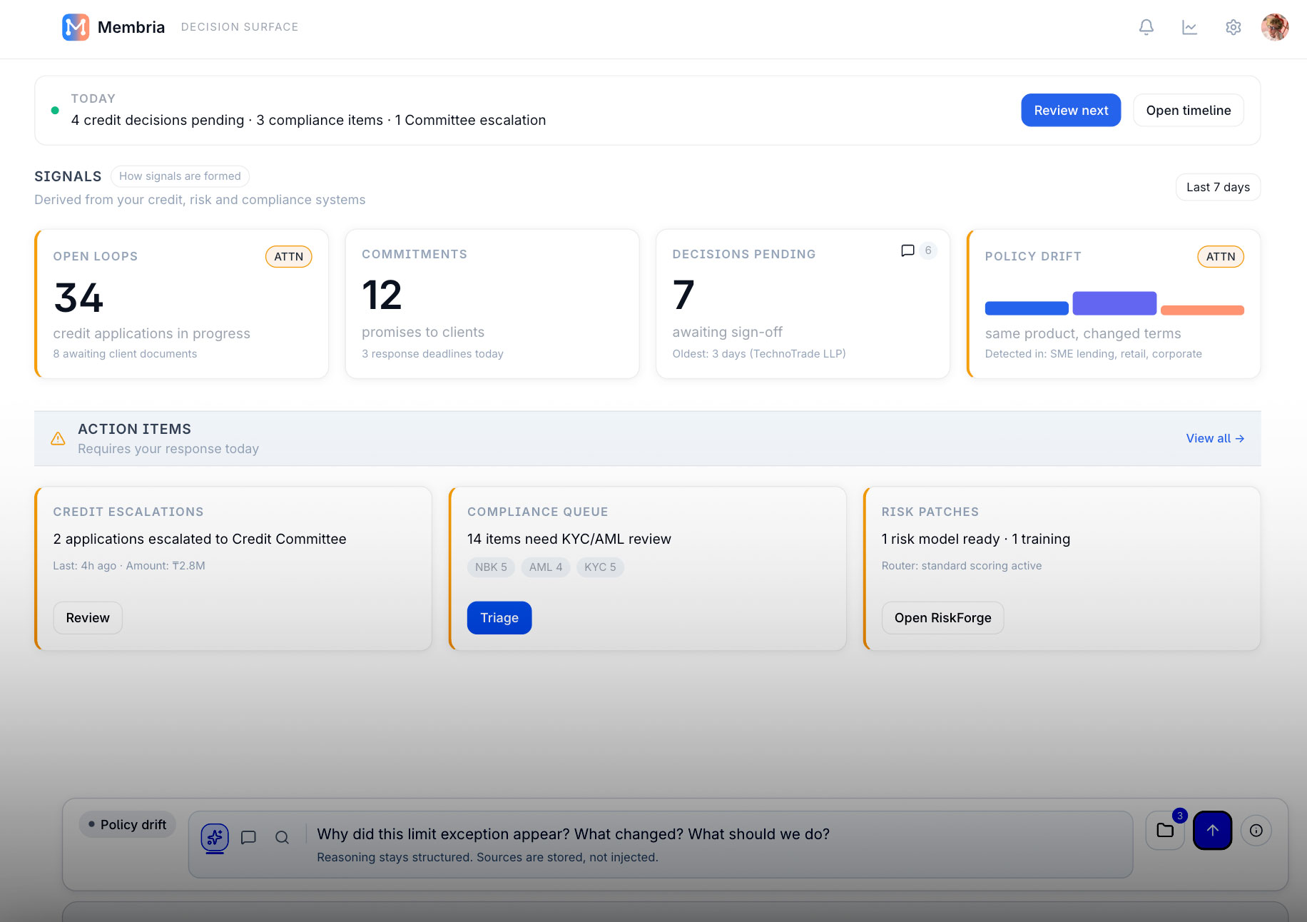This screenshot has width=1307, height=922.
Task: Switch to chat mode via speech bubble icon
Action: click(x=248, y=837)
